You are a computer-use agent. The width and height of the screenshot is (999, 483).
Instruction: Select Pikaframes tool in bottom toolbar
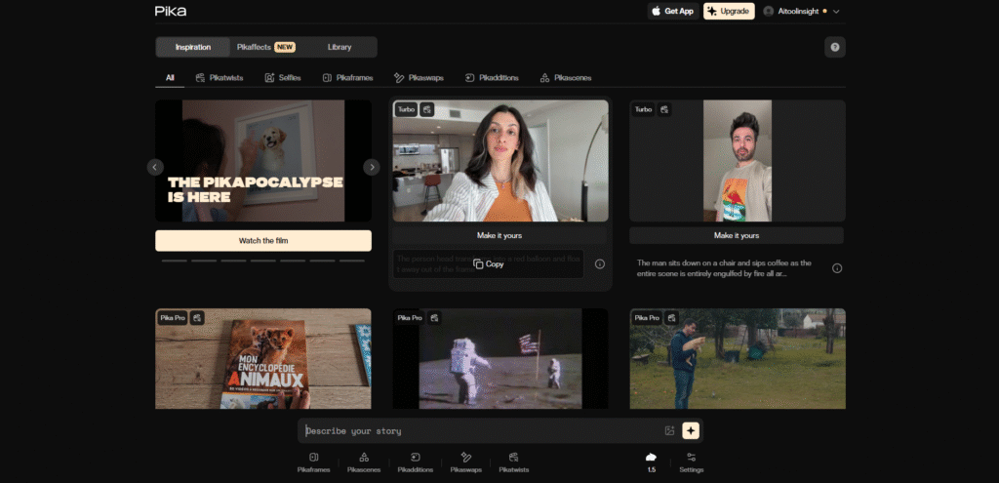pos(313,463)
